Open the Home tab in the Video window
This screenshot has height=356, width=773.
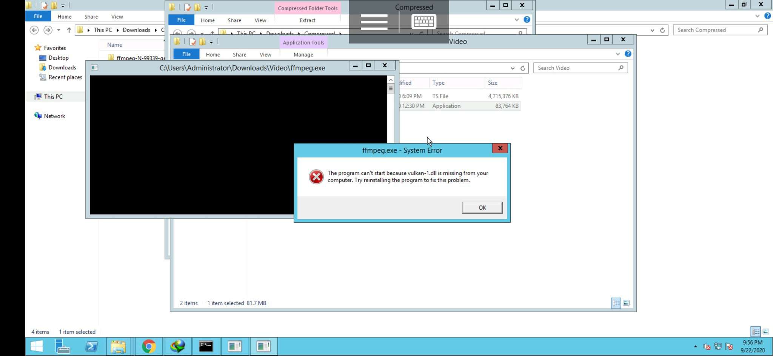tap(213, 55)
